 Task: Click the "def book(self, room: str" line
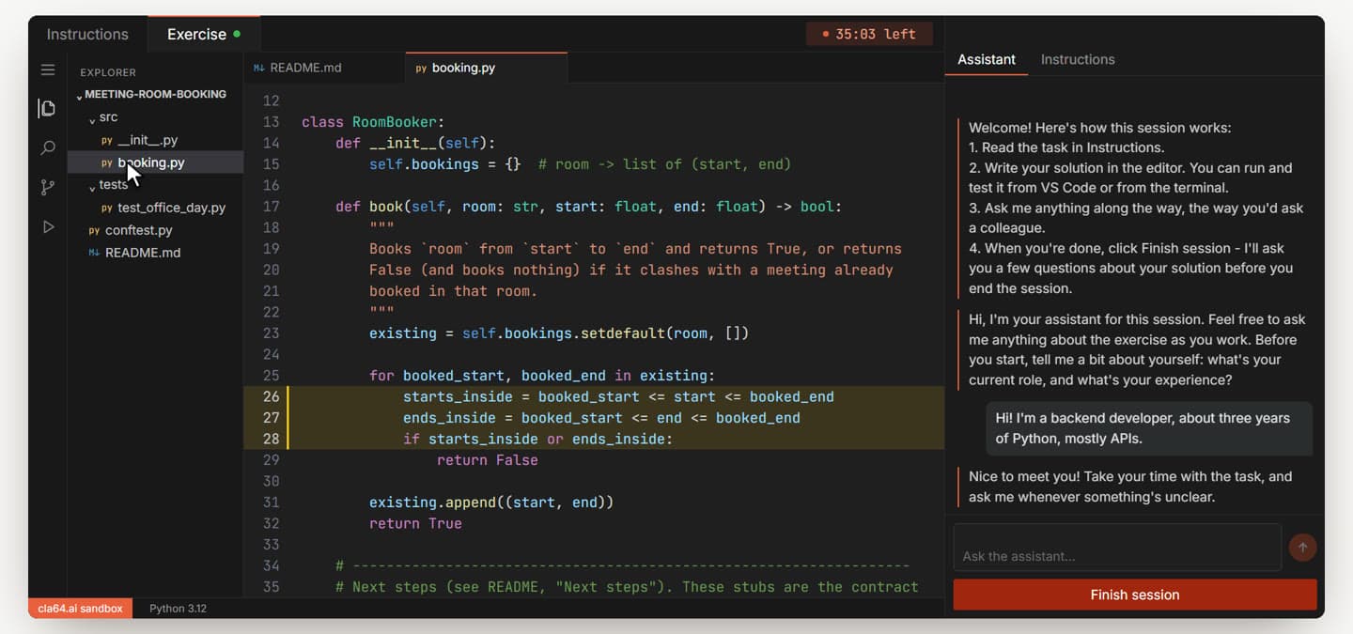pyautogui.click(x=589, y=207)
